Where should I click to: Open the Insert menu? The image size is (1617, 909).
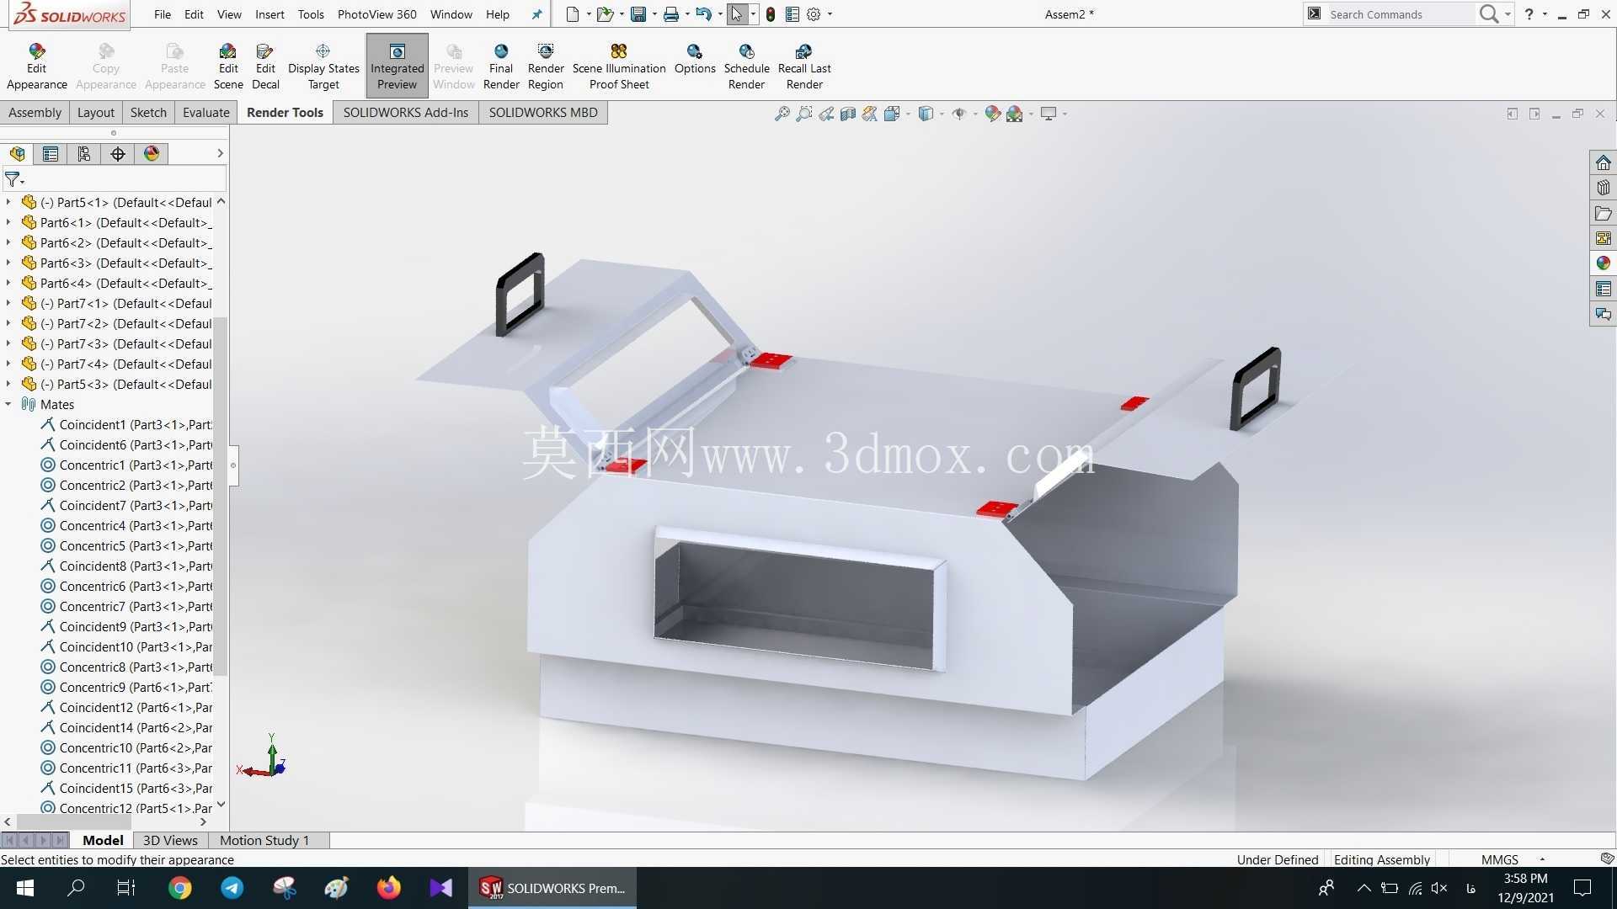pyautogui.click(x=269, y=14)
